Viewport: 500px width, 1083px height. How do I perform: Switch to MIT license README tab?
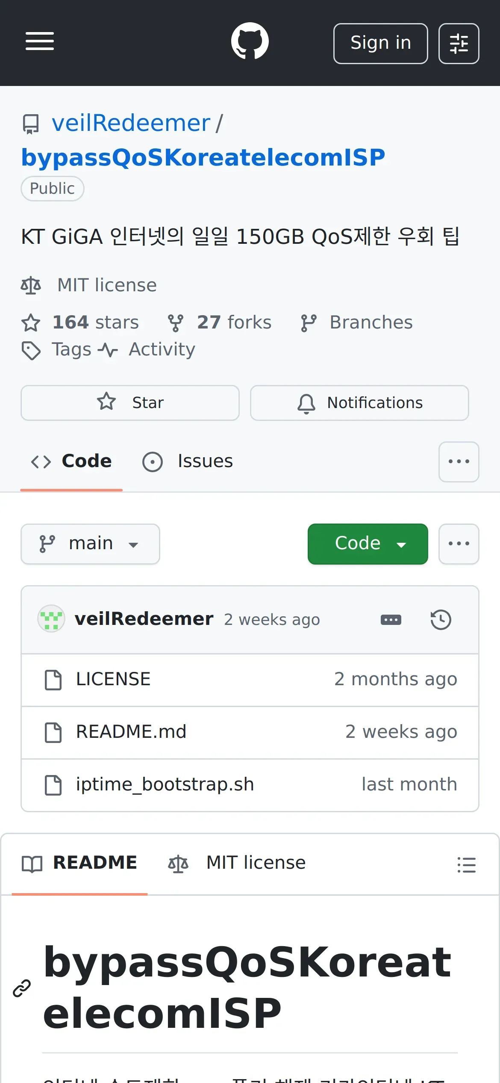(237, 863)
